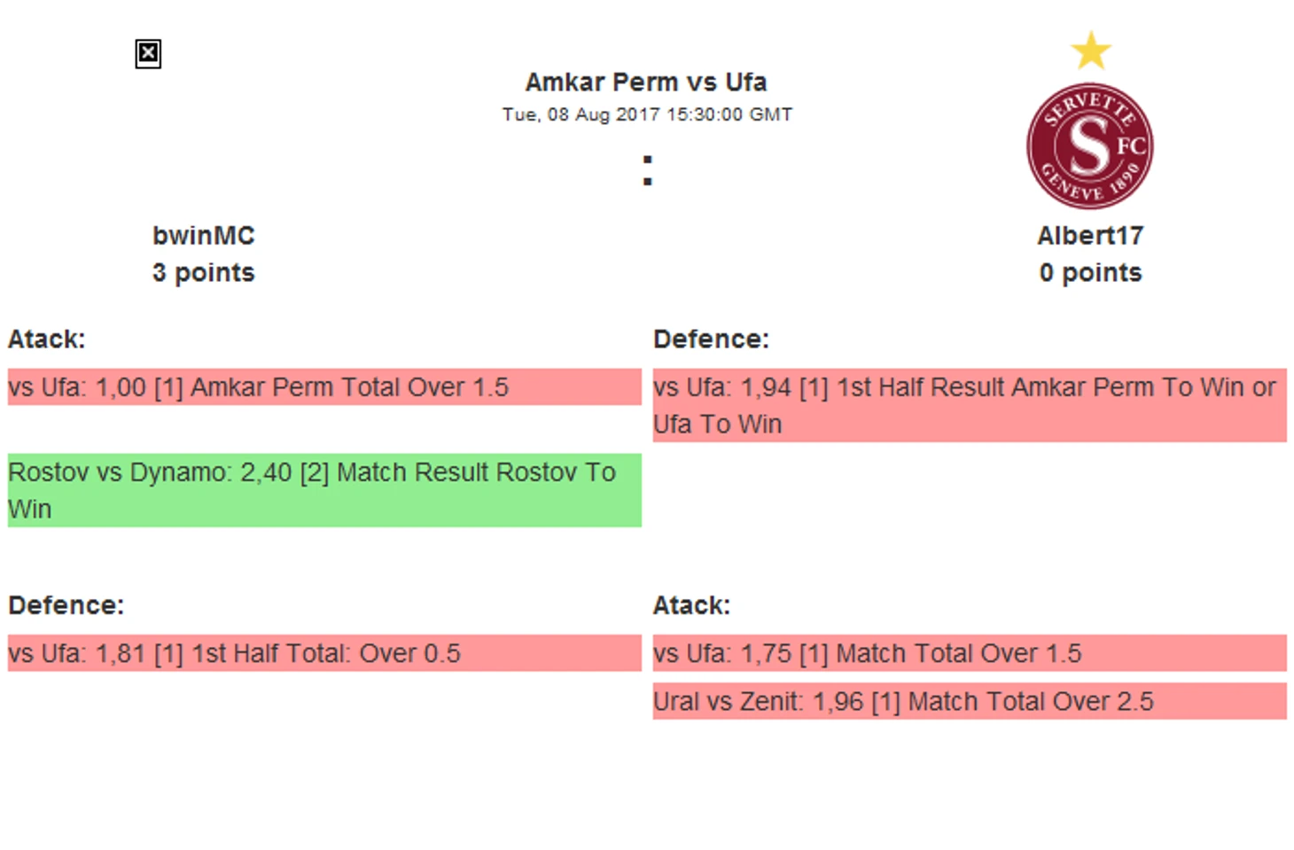Image resolution: width=1294 pixels, height=850 pixels.
Task: Click the 1st Half Total: Over 0.5 bet
Action: pyautogui.click(x=324, y=653)
